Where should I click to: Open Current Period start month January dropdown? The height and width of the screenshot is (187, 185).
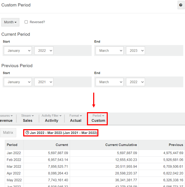pyautogui.click(x=18, y=51)
